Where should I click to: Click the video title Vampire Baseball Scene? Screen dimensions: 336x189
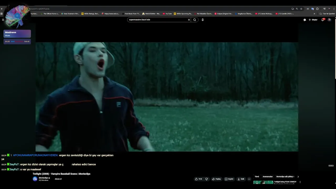(61, 174)
